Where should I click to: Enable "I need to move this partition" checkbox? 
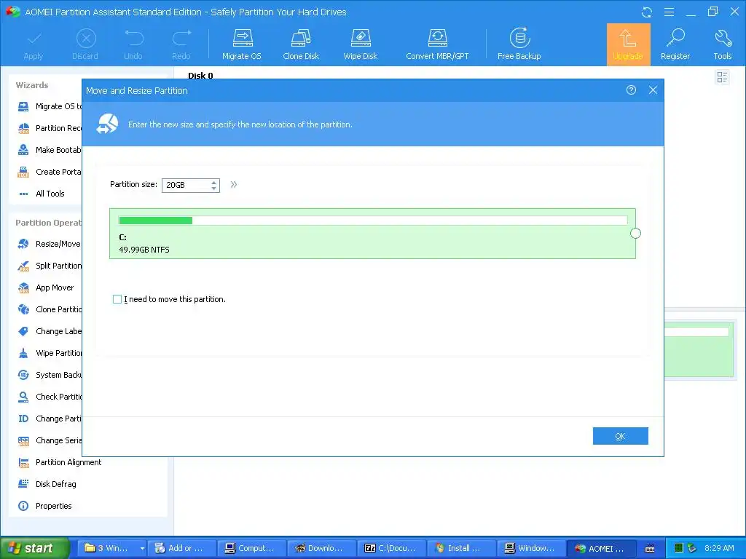coord(117,299)
